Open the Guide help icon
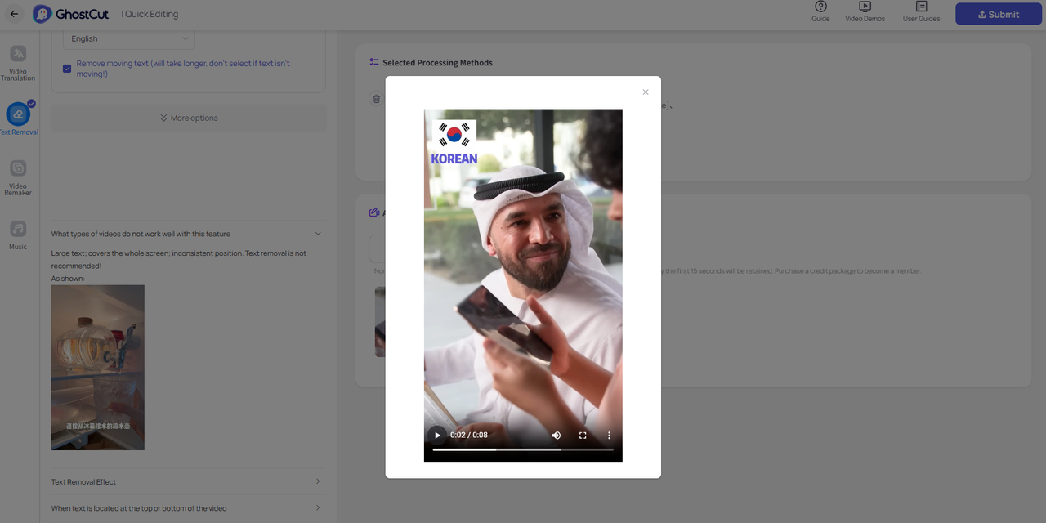1046x523 pixels. tap(820, 12)
